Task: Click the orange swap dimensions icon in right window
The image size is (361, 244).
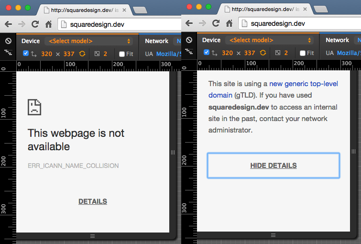Action: pyautogui.click(x=263, y=53)
